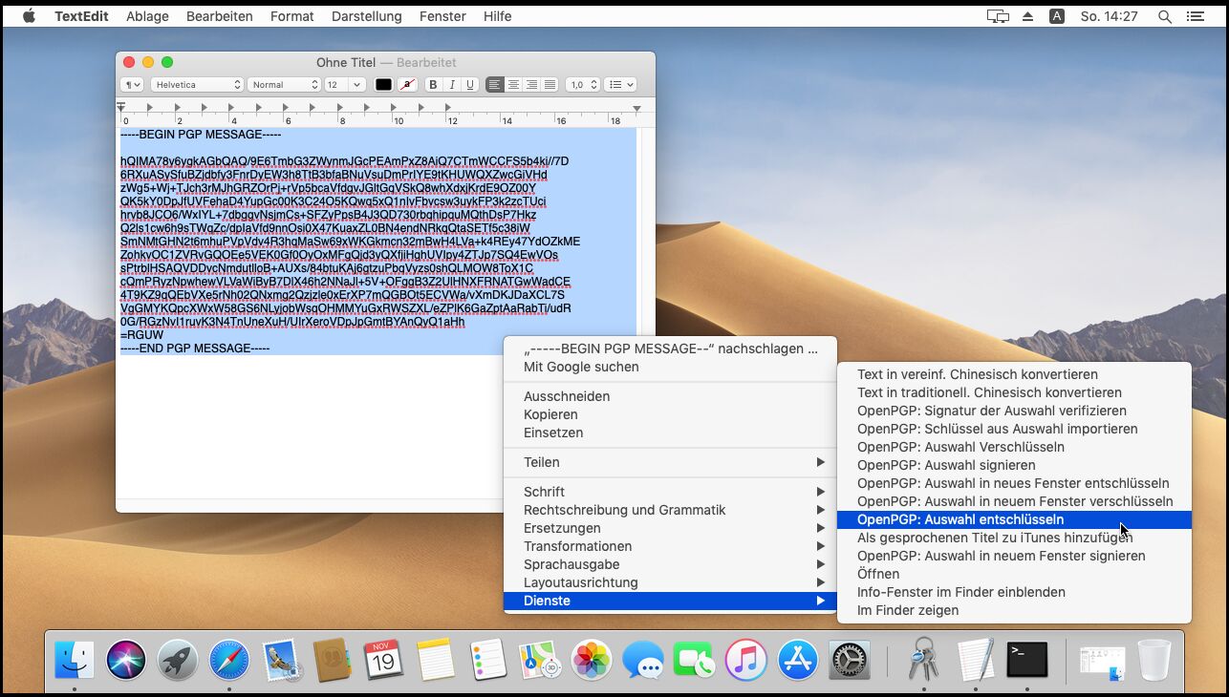The height and width of the screenshot is (697, 1229).
Task: Toggle italic text style
Action: (x=452, y=85)
